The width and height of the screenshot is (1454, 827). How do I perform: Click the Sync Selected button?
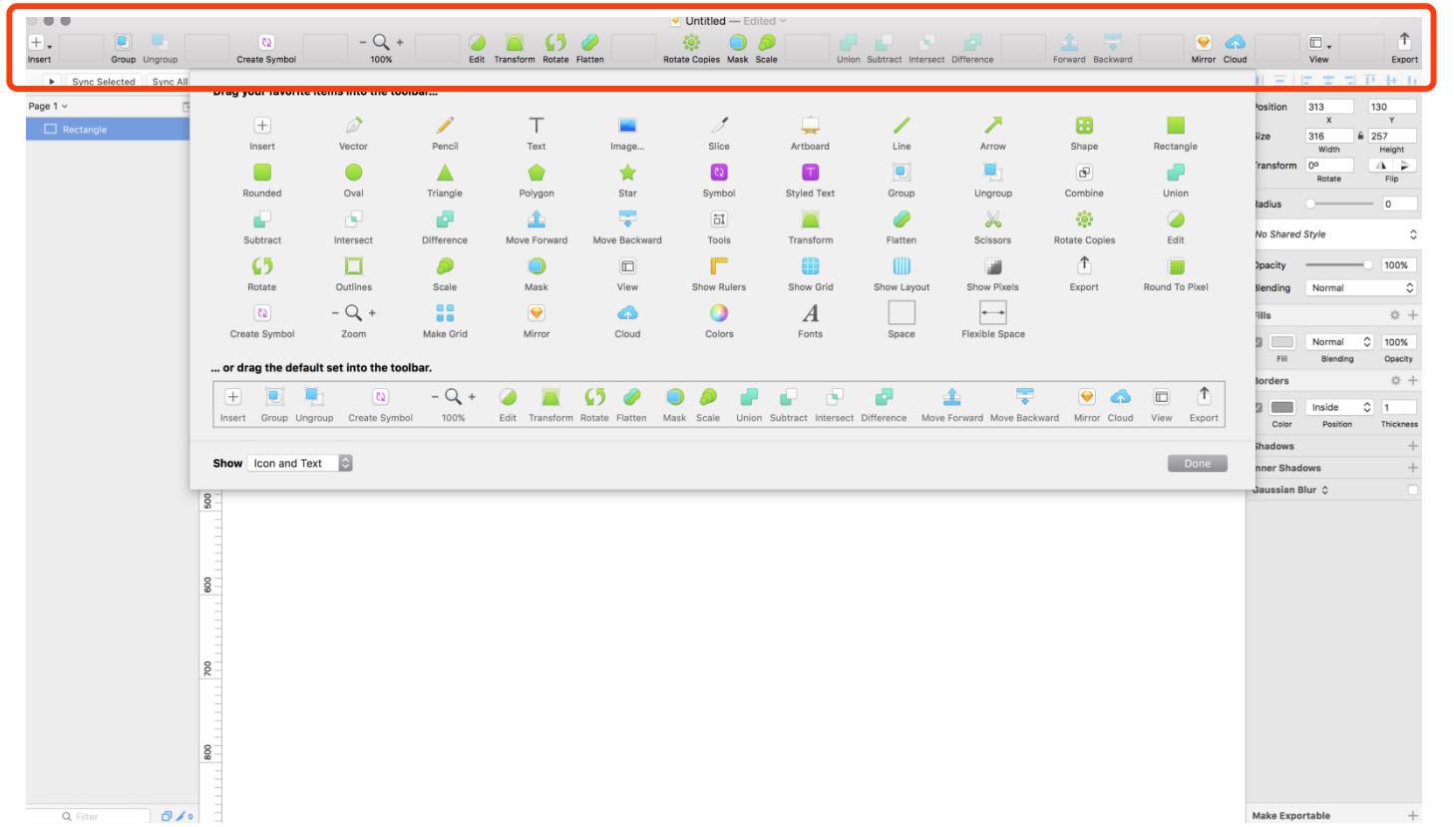tap(103, 82)
